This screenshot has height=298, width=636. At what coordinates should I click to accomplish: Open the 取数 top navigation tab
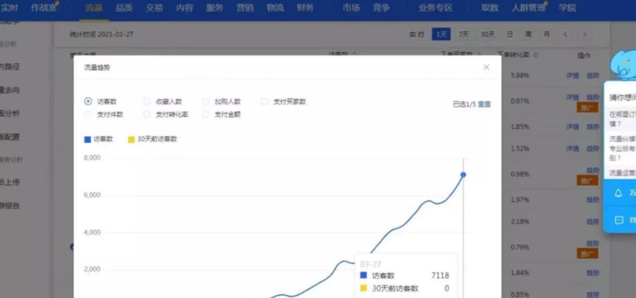(490, 8)
